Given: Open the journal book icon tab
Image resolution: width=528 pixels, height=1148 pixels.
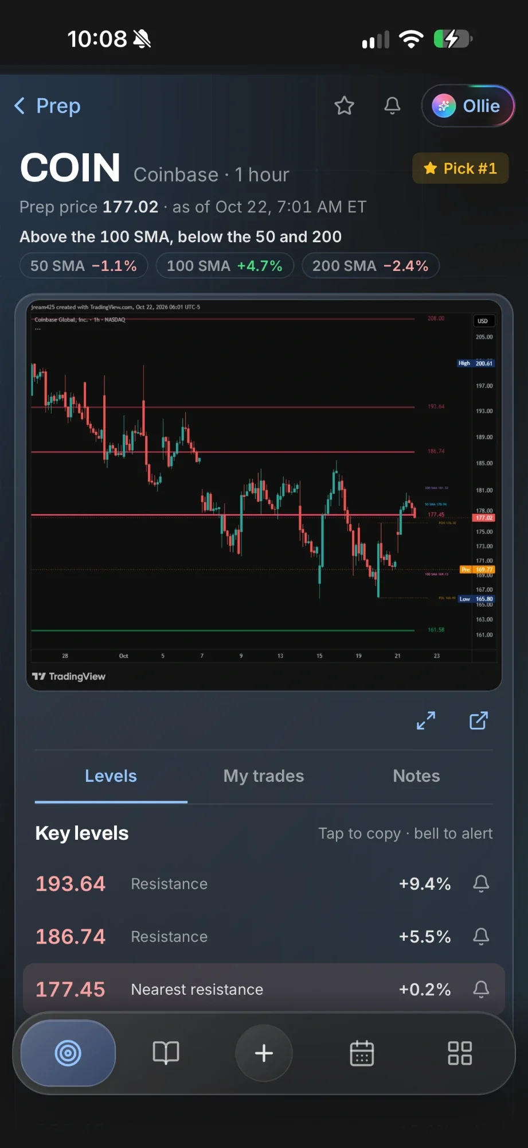Looking at the screenshot, I should pyautogui.click(x=166, y=1053).
